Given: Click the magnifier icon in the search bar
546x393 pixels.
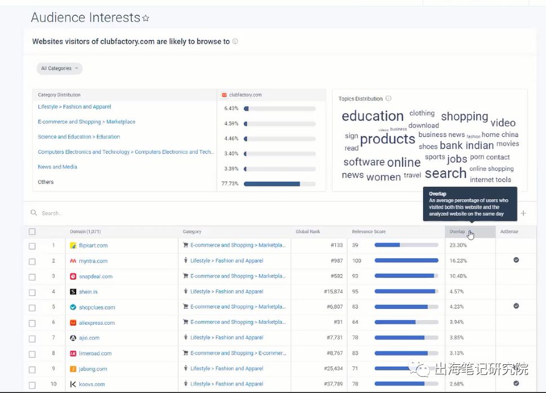Looking at the screenshot, I should [34, 213].
